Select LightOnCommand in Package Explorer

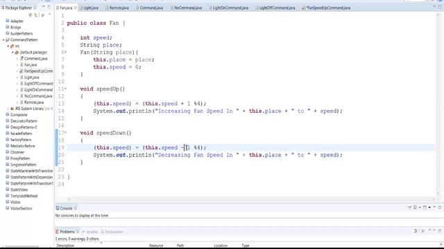(x=39, y=90)
